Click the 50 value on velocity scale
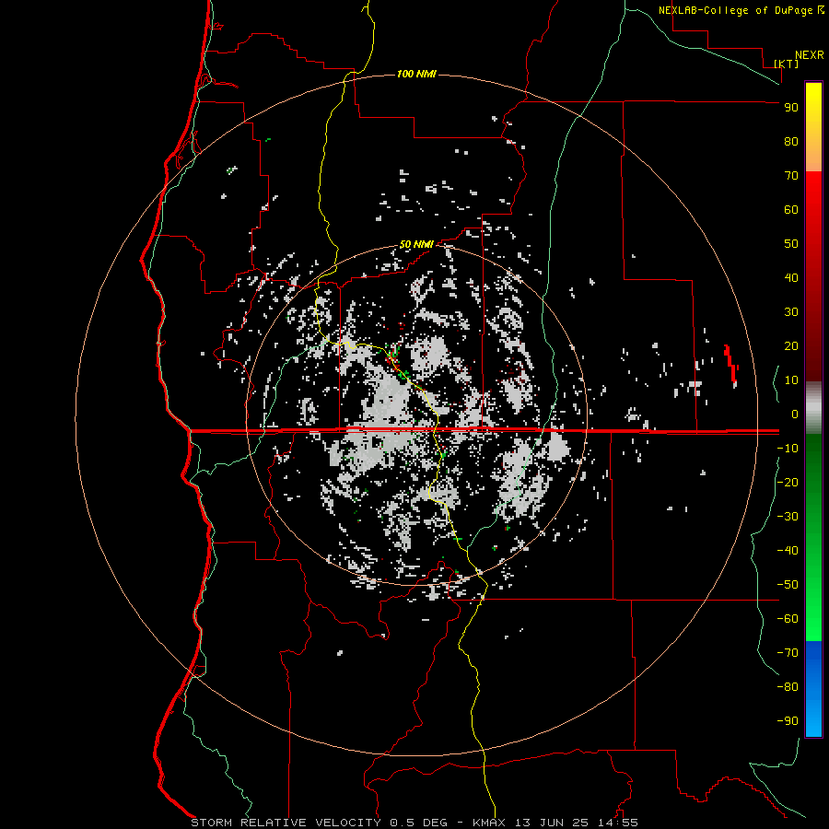 click(x=791, y=244)
